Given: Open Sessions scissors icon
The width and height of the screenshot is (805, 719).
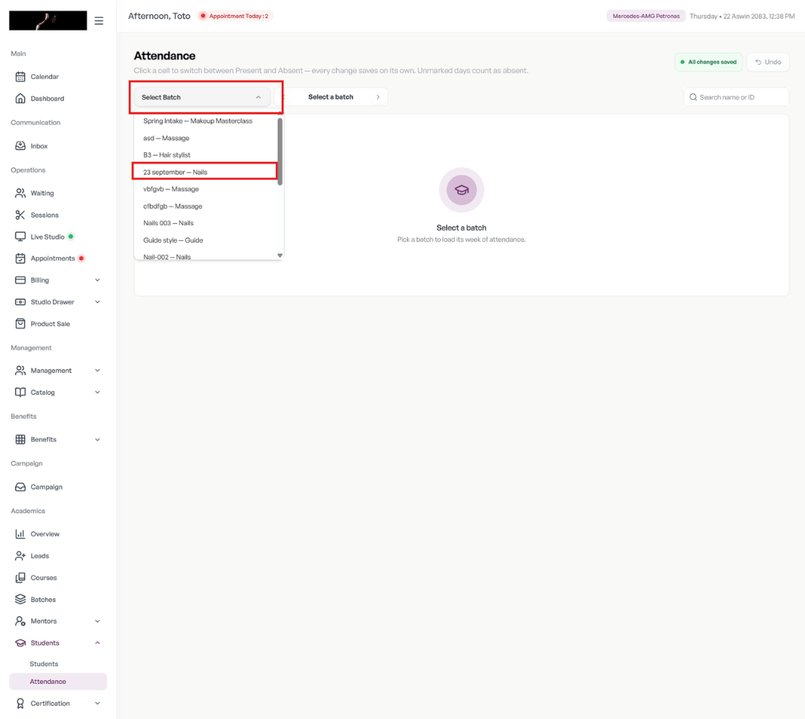Looking at the screenshot, I should [20, 215].
